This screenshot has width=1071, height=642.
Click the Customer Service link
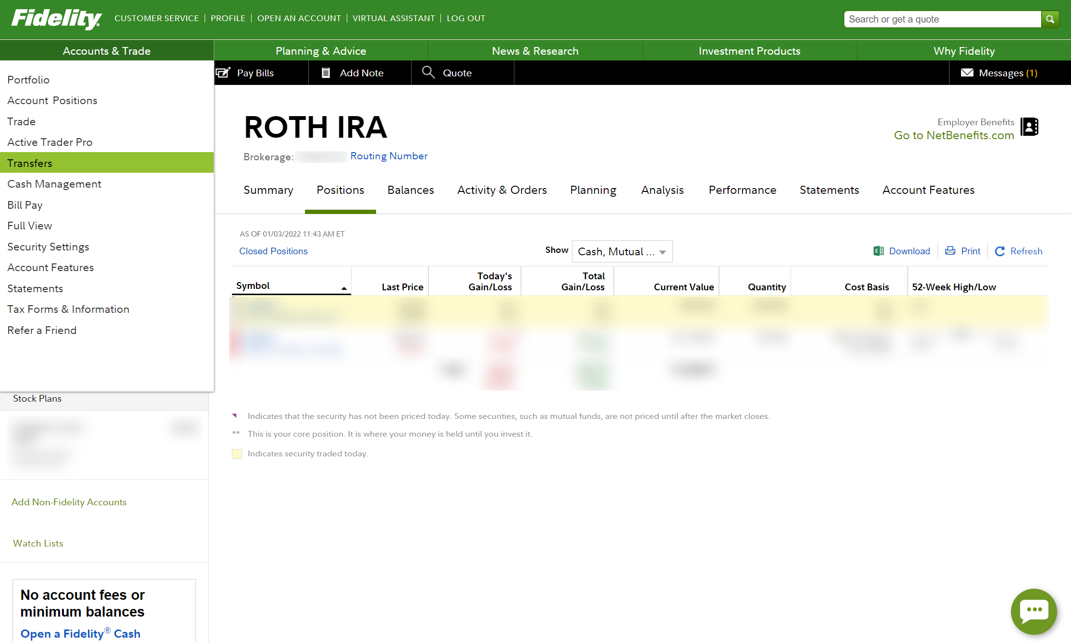point(157,18)
